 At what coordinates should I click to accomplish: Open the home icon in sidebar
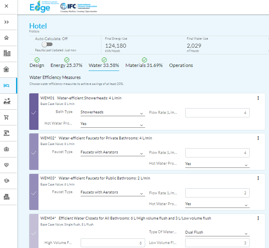pyautogui.click(x=6, y=38)
